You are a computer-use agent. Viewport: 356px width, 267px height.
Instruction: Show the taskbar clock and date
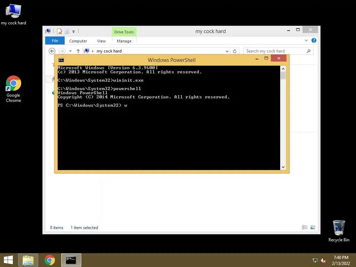(341, 260)
